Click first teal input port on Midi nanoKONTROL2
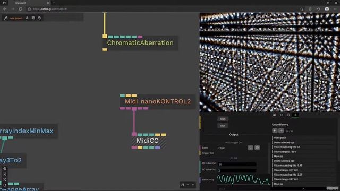 click(x=122, y=95)
